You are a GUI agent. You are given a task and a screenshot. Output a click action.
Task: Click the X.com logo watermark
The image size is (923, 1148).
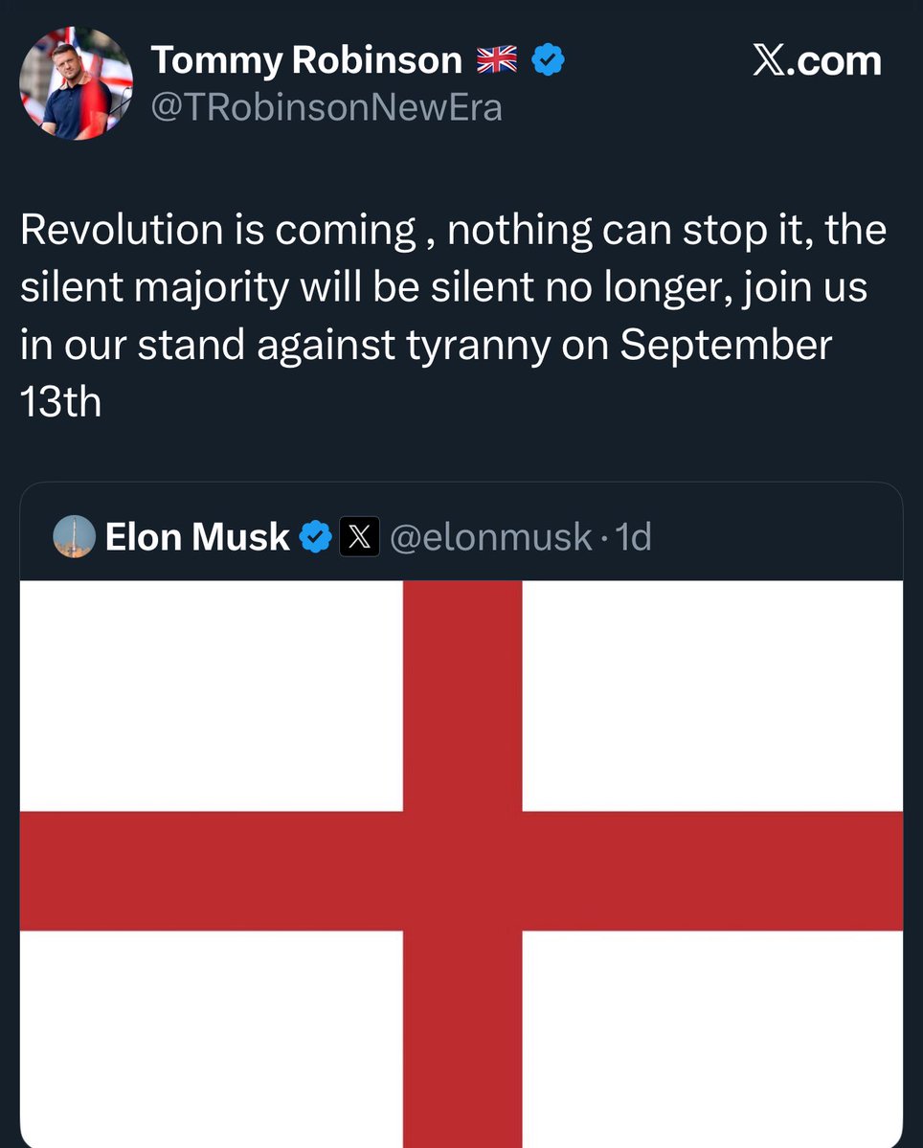point(817,60)
